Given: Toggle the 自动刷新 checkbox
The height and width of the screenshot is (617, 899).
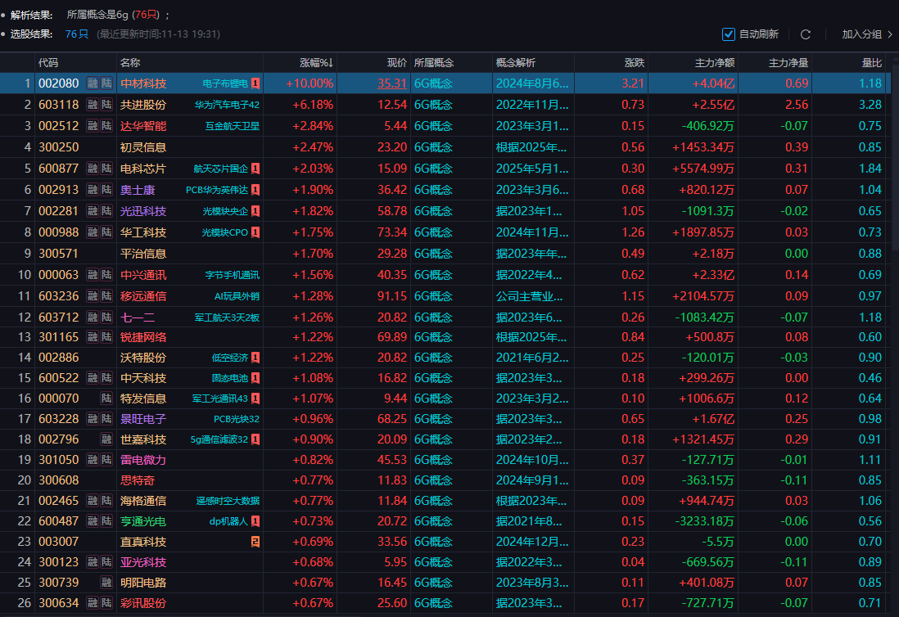Looking at the screenshot, I should coord(728,34).
